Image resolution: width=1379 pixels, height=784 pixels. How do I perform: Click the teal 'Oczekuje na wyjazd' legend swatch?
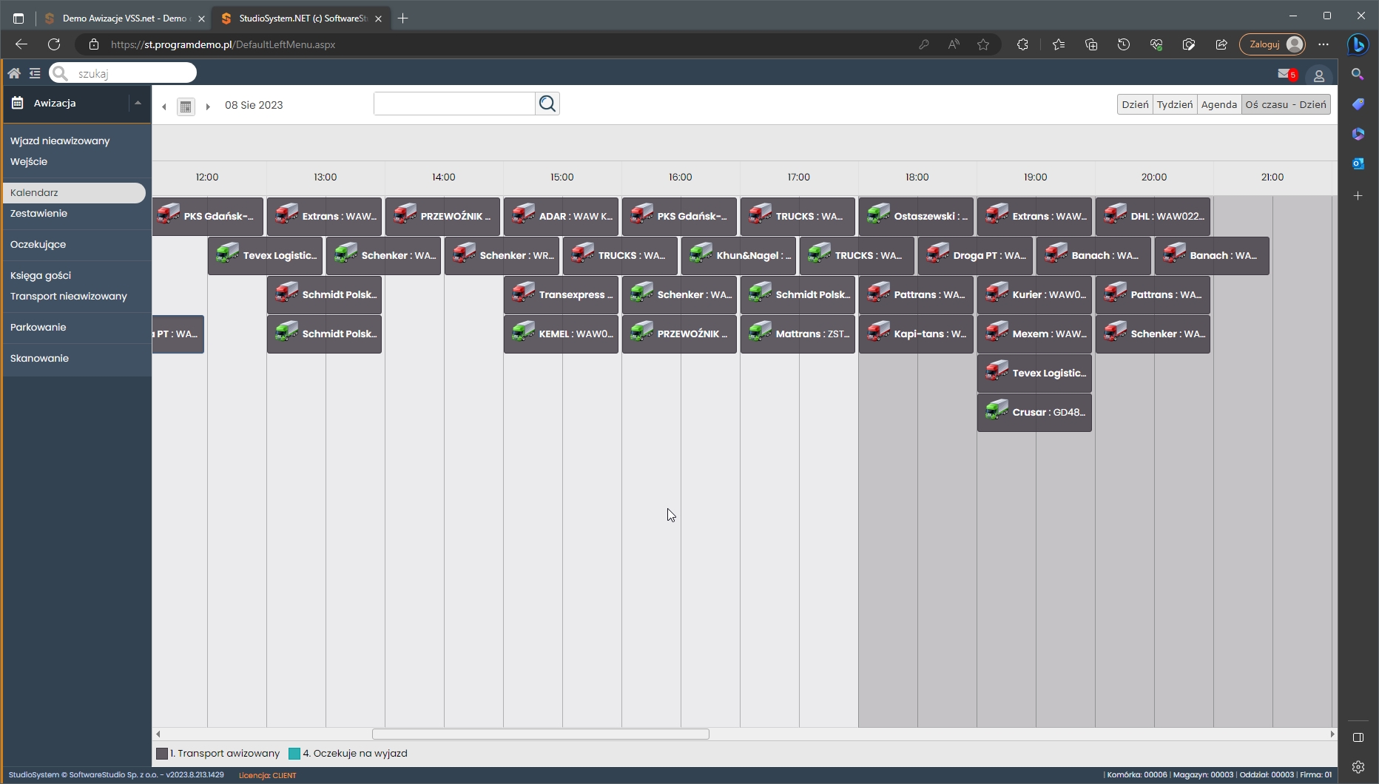point(294,754)
